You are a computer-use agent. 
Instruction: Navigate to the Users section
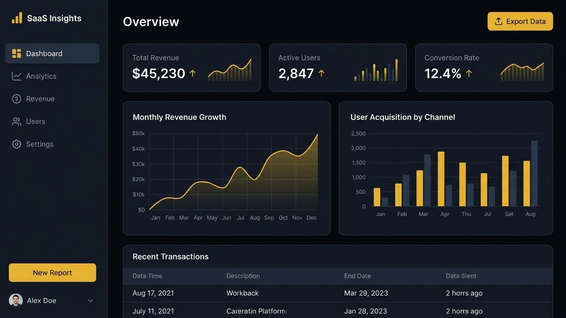pos(36,121)
